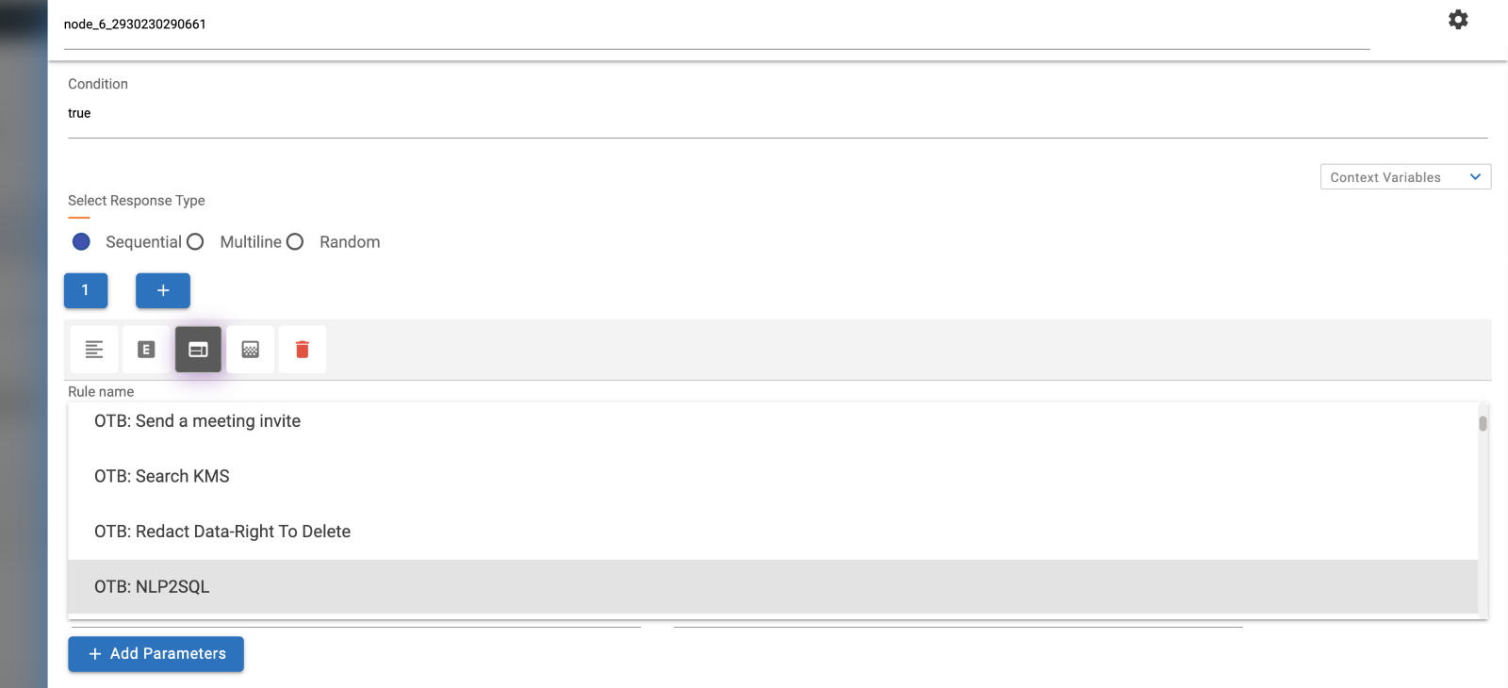Screen dimensions: 1508x688
Task: Click the Add Parameters button
Action: point(156,653)
